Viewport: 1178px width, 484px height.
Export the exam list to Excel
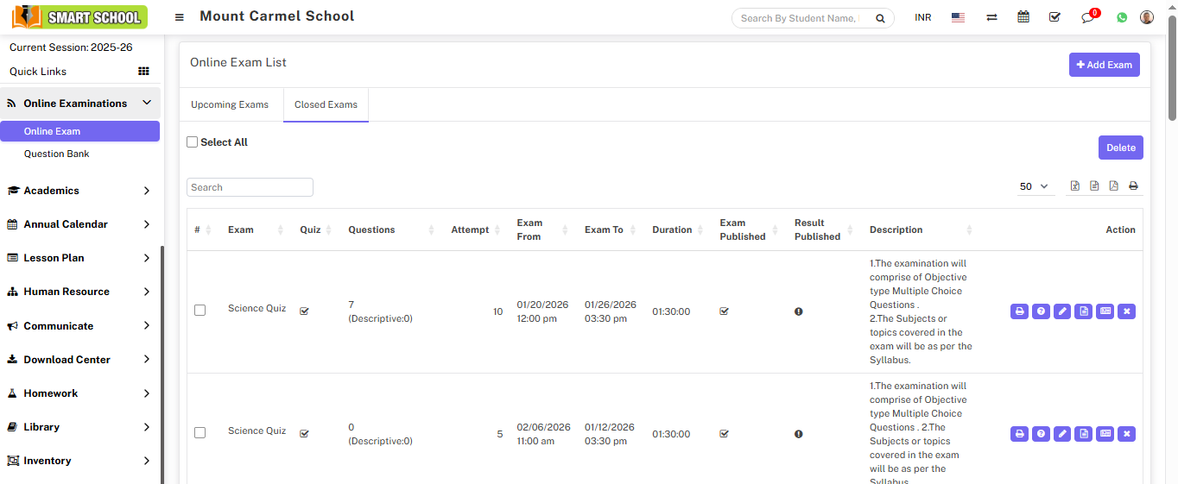(x=1075, y=186)
